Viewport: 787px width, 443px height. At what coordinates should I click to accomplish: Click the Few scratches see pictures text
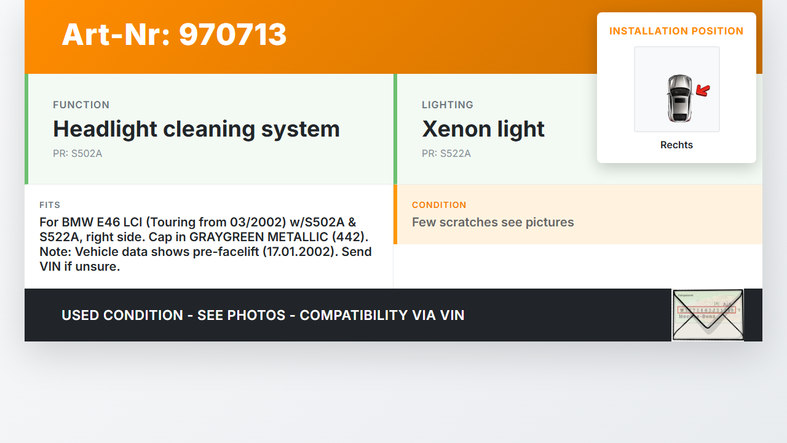click(x=492, y=222)
